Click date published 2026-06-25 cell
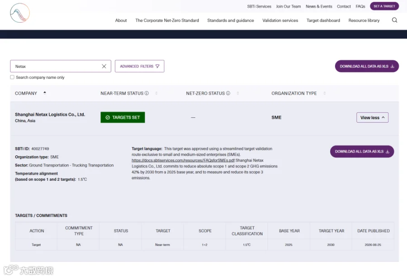The height and width of the screenshot is (278, 407). coord(373,245)
